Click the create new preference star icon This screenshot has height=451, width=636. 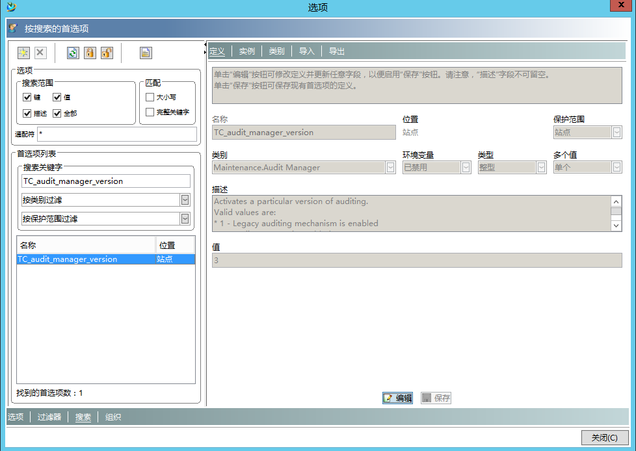click(23, 53)
